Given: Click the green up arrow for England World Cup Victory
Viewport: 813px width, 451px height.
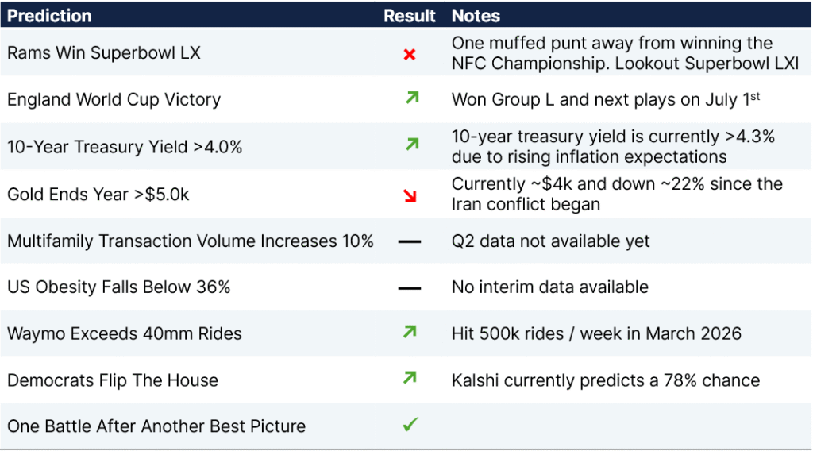Looking at the screenshot, I should pos(412,98).
